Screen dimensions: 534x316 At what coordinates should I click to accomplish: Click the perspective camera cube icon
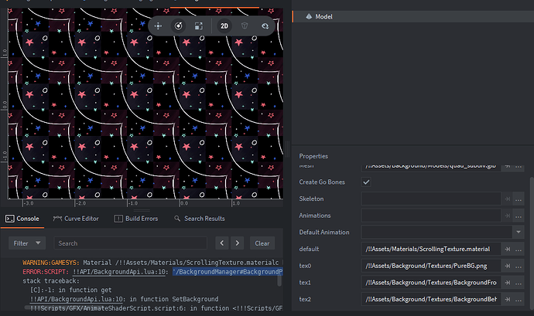(245, 25)
